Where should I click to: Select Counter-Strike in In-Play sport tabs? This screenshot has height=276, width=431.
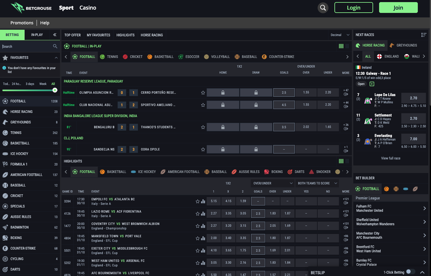click(278, 57)
